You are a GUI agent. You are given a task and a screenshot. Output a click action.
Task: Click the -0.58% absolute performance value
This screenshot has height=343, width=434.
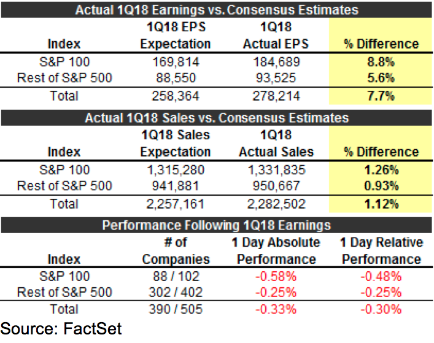(x=276, y=277)
